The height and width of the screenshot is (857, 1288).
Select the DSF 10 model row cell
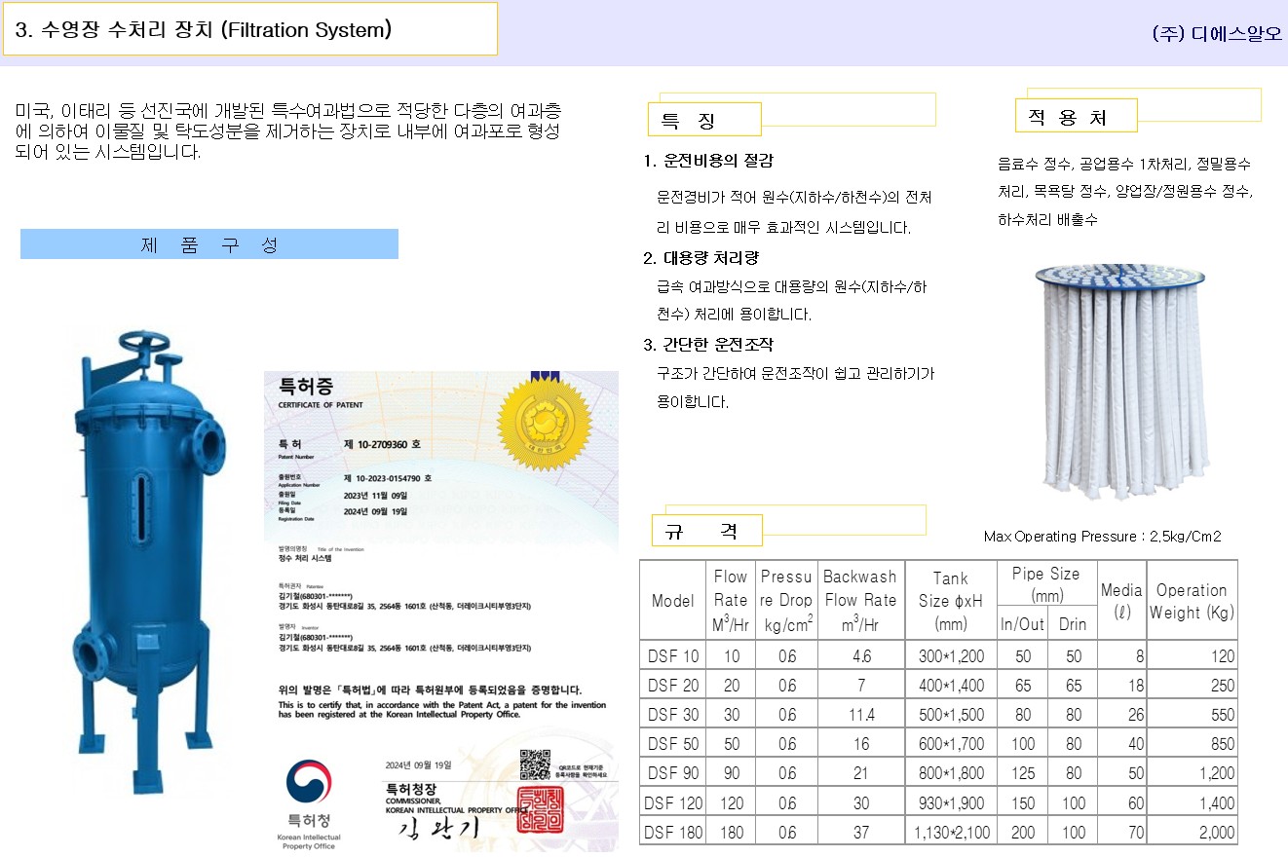pos(673,655)
